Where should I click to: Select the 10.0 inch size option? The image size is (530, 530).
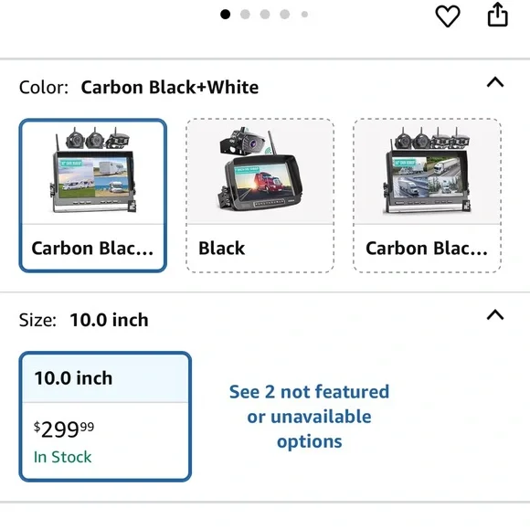(105, 417)
